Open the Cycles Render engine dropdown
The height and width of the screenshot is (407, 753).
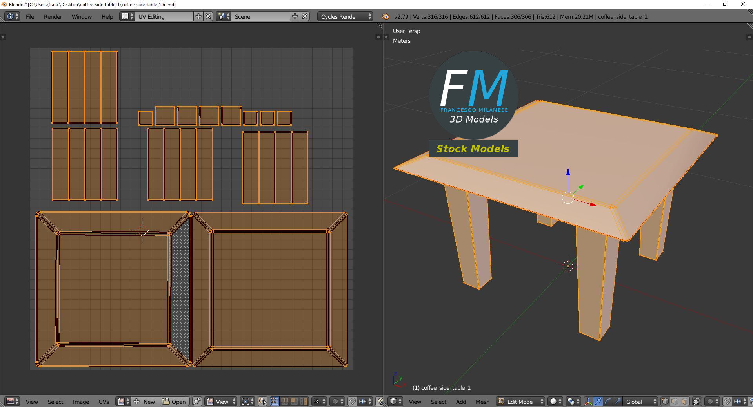(x=346, y=16)
